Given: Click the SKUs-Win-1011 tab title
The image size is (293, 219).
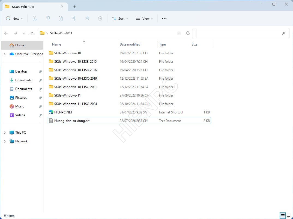Looking at the screenshot, I should coord(23,7).
